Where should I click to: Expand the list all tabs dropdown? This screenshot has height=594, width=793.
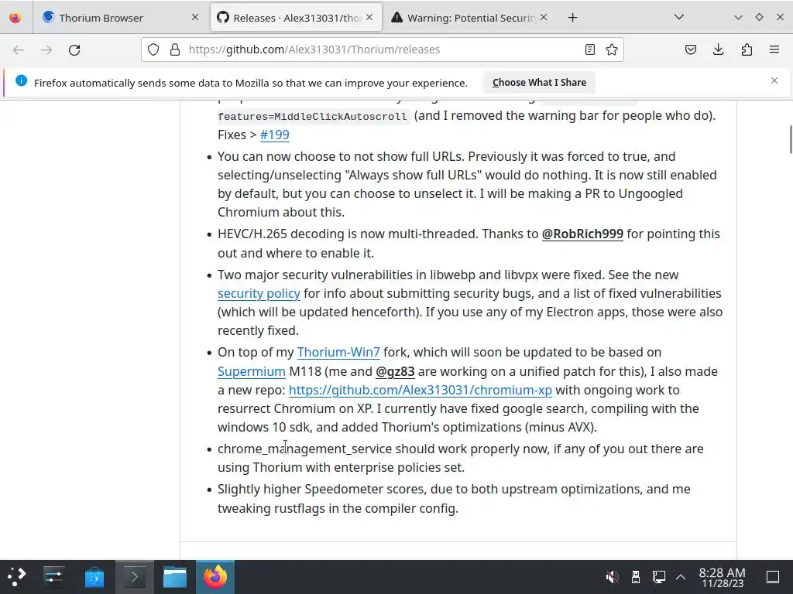tap(679, 17)
